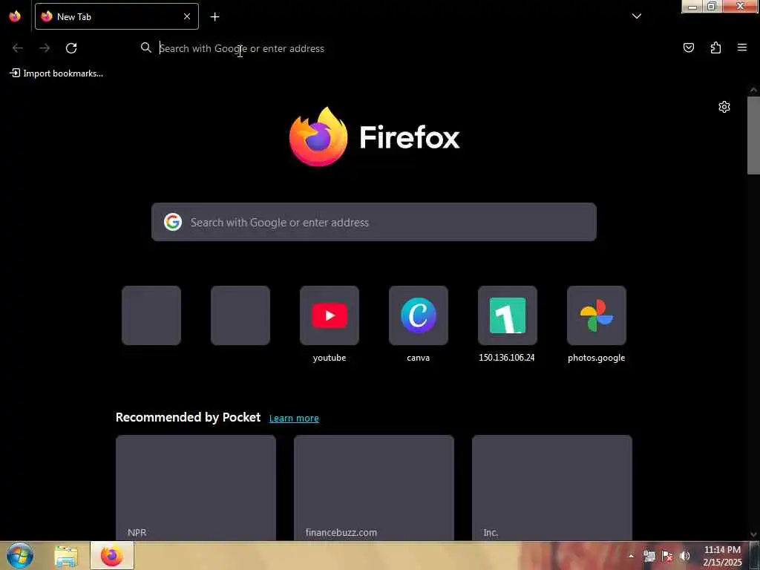Reload the current page
The image size is (760, 570).
pos(71,48)
